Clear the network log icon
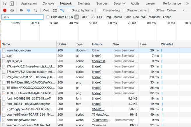This screenshot has width=191, height=127. 12,10
